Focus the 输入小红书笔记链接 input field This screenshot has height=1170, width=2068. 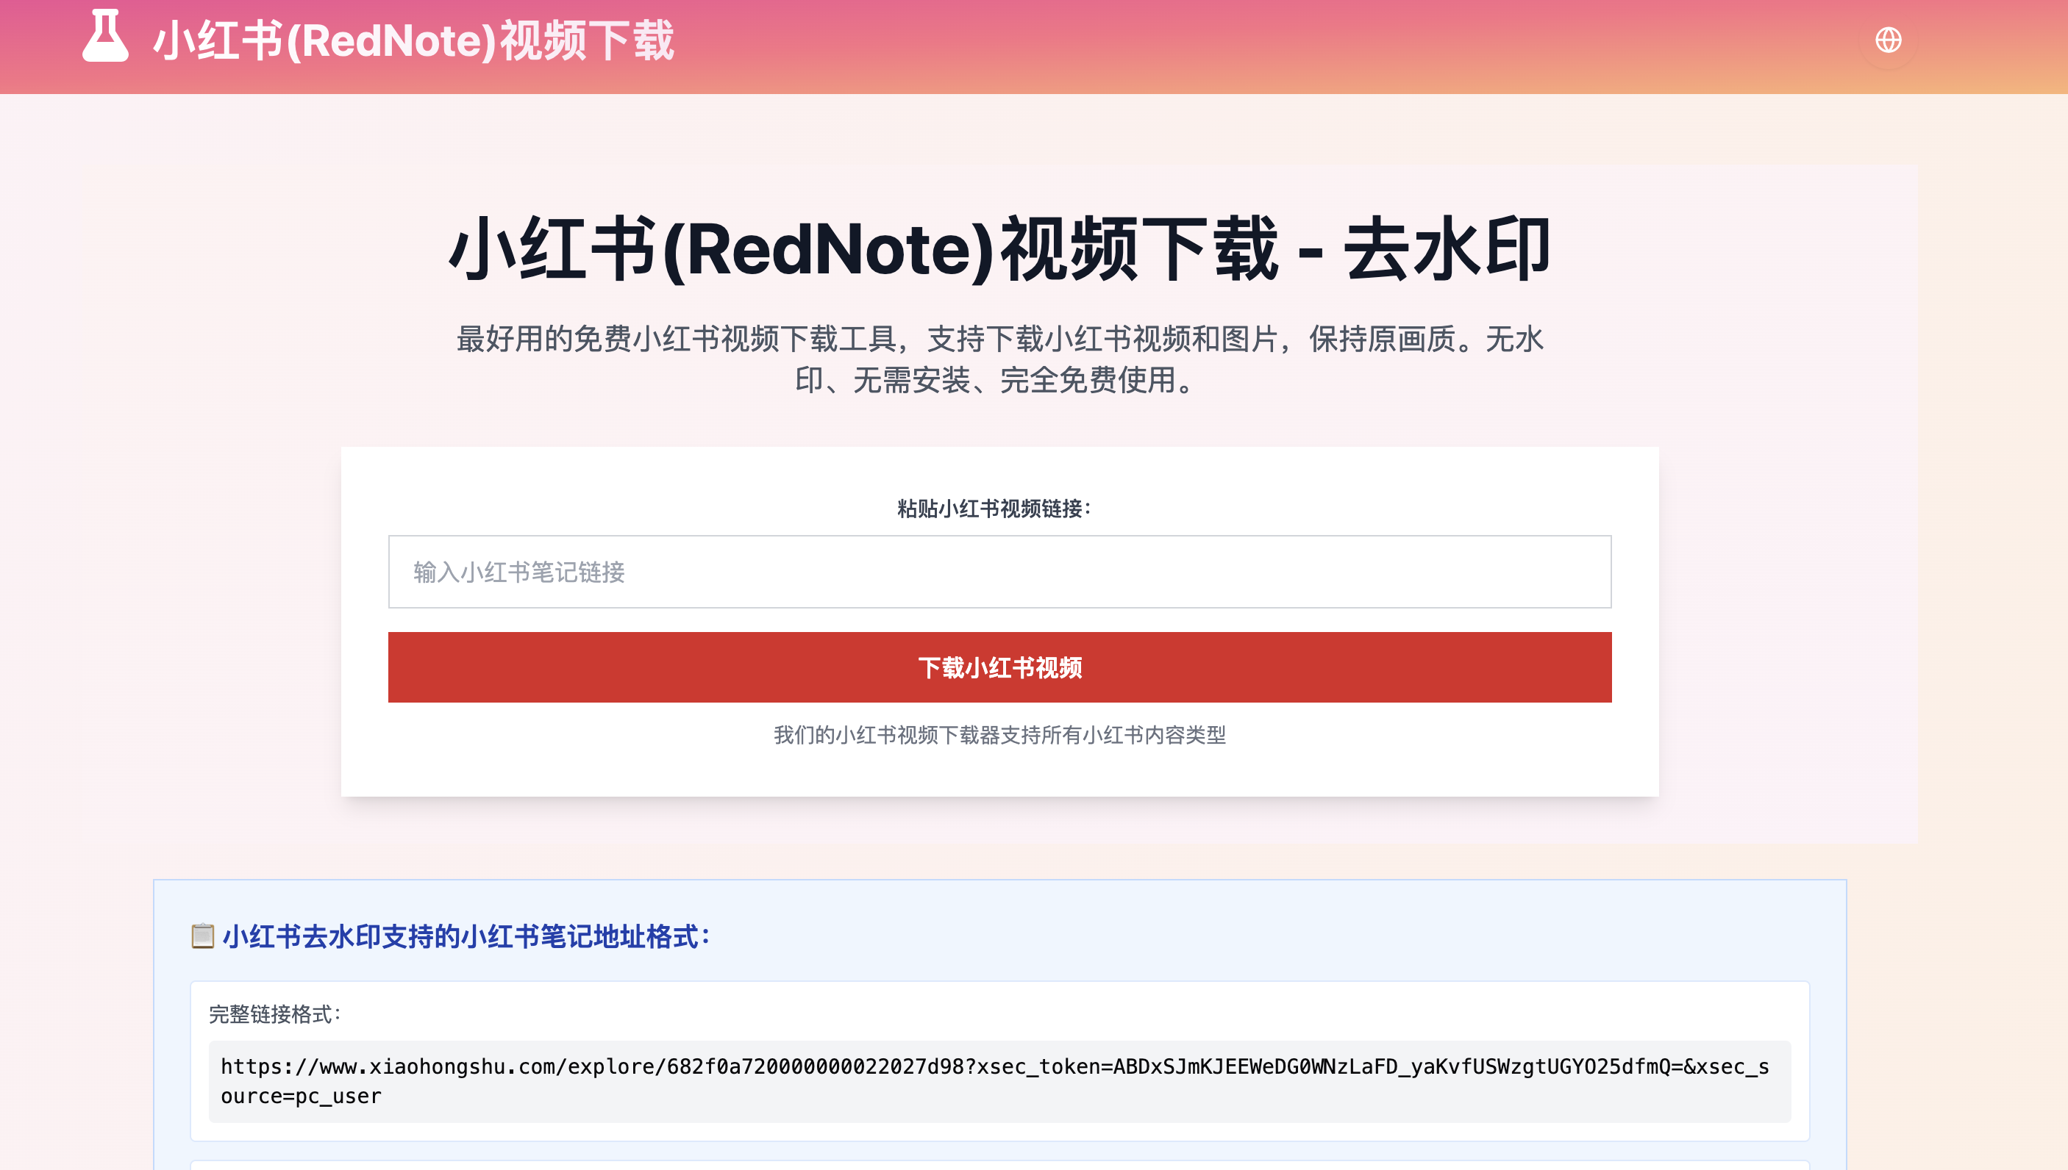click(x=999, y=573)
